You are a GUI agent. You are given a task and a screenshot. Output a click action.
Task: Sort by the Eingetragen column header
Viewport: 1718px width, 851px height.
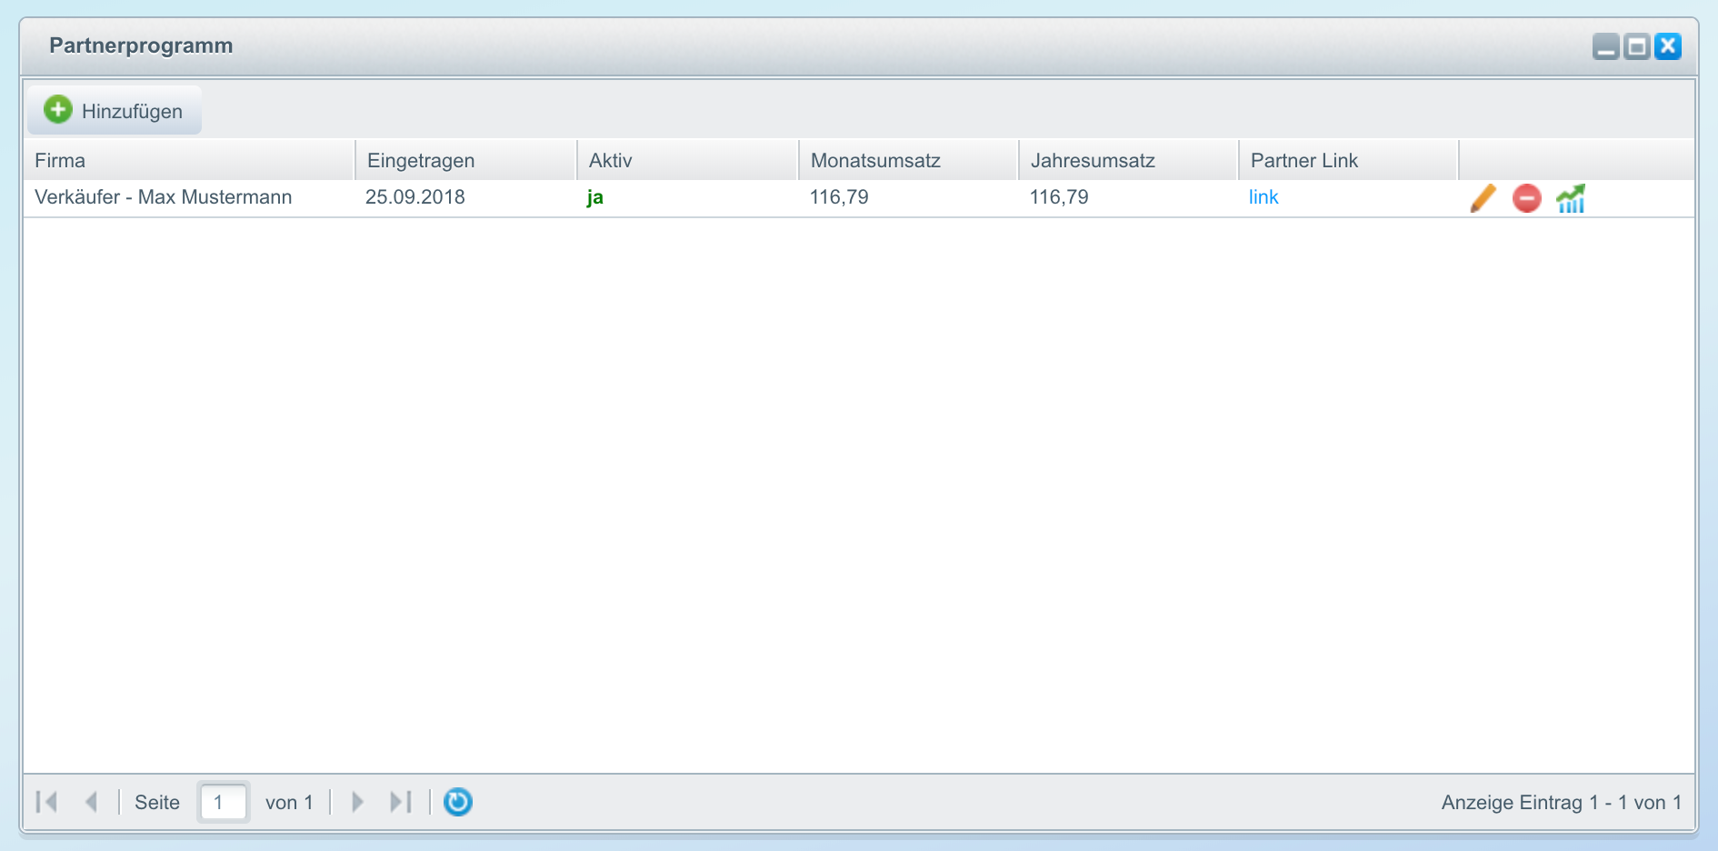click(x=466, y=160)
